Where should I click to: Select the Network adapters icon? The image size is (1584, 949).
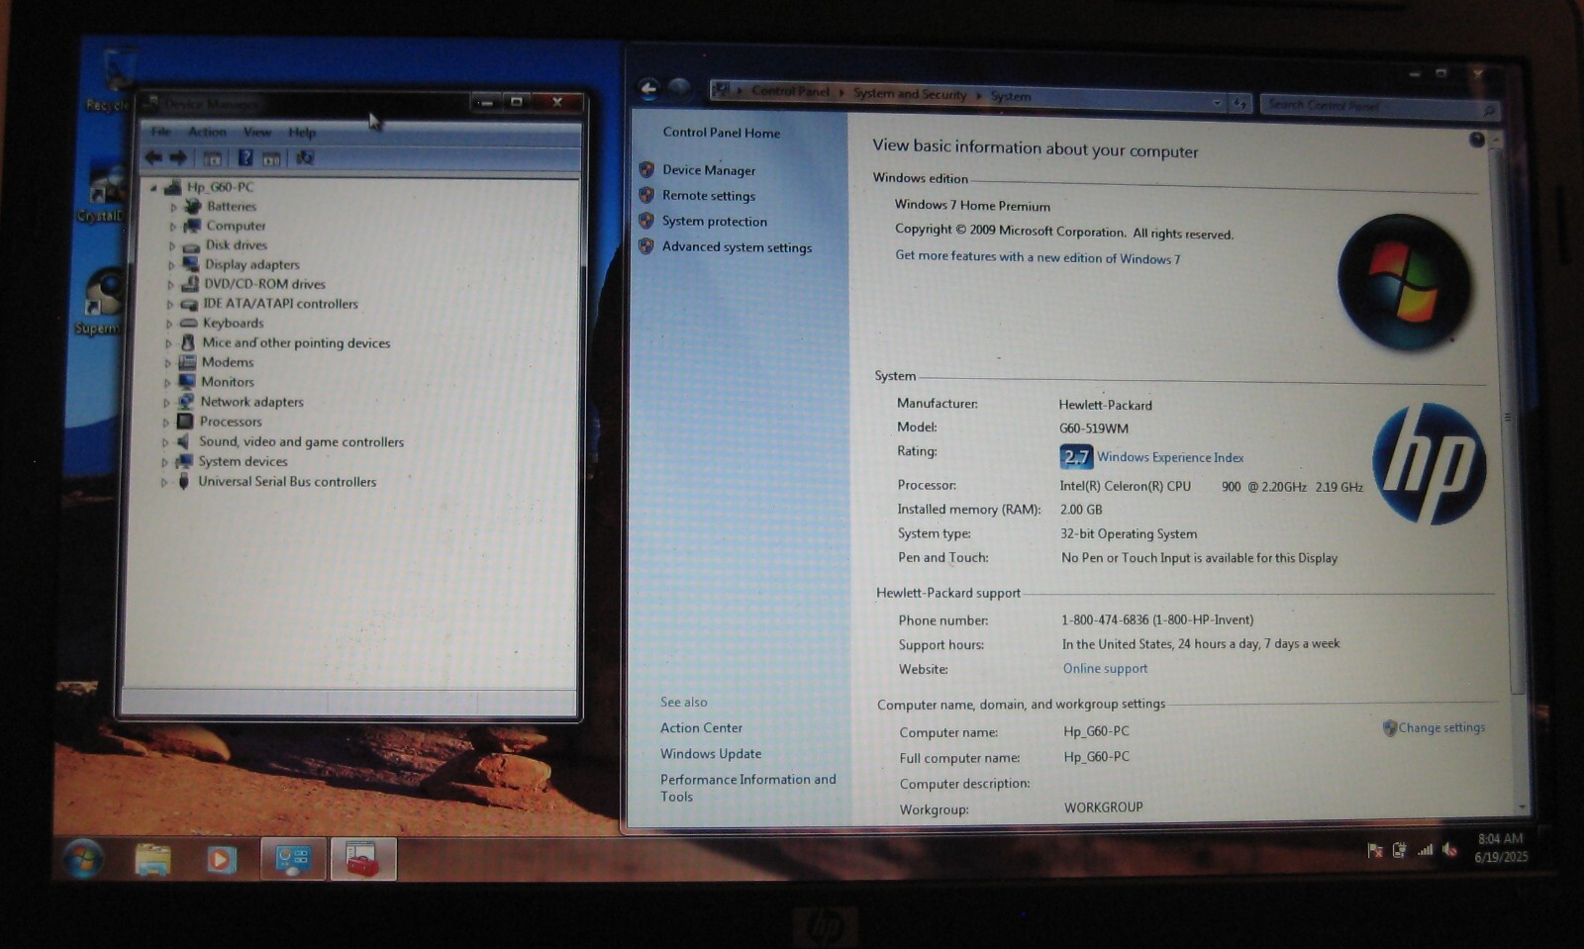point(185,402)
